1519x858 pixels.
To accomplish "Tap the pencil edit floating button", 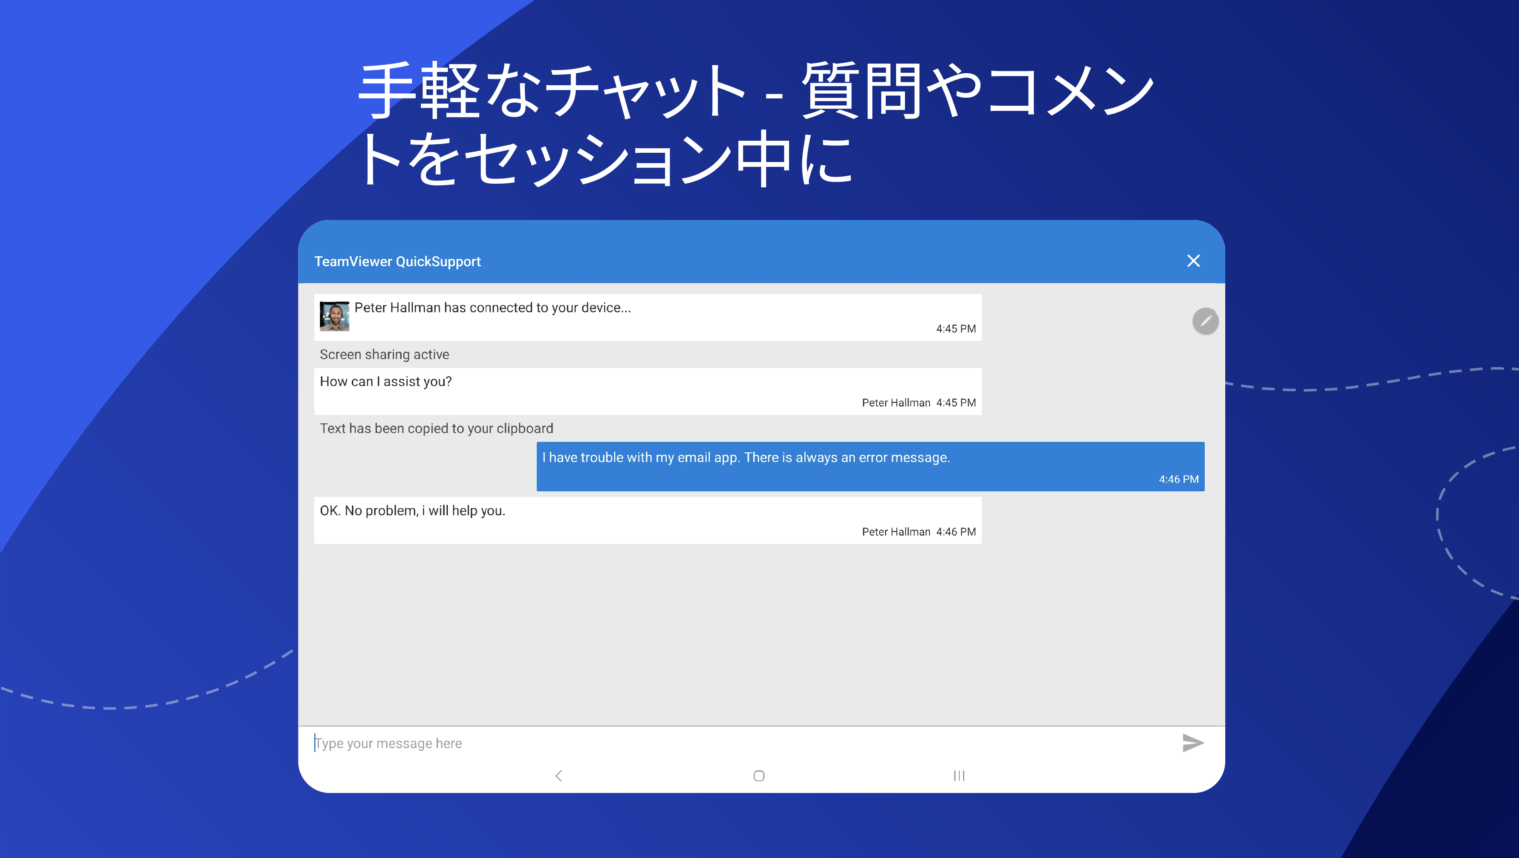I will [1205, 321].
